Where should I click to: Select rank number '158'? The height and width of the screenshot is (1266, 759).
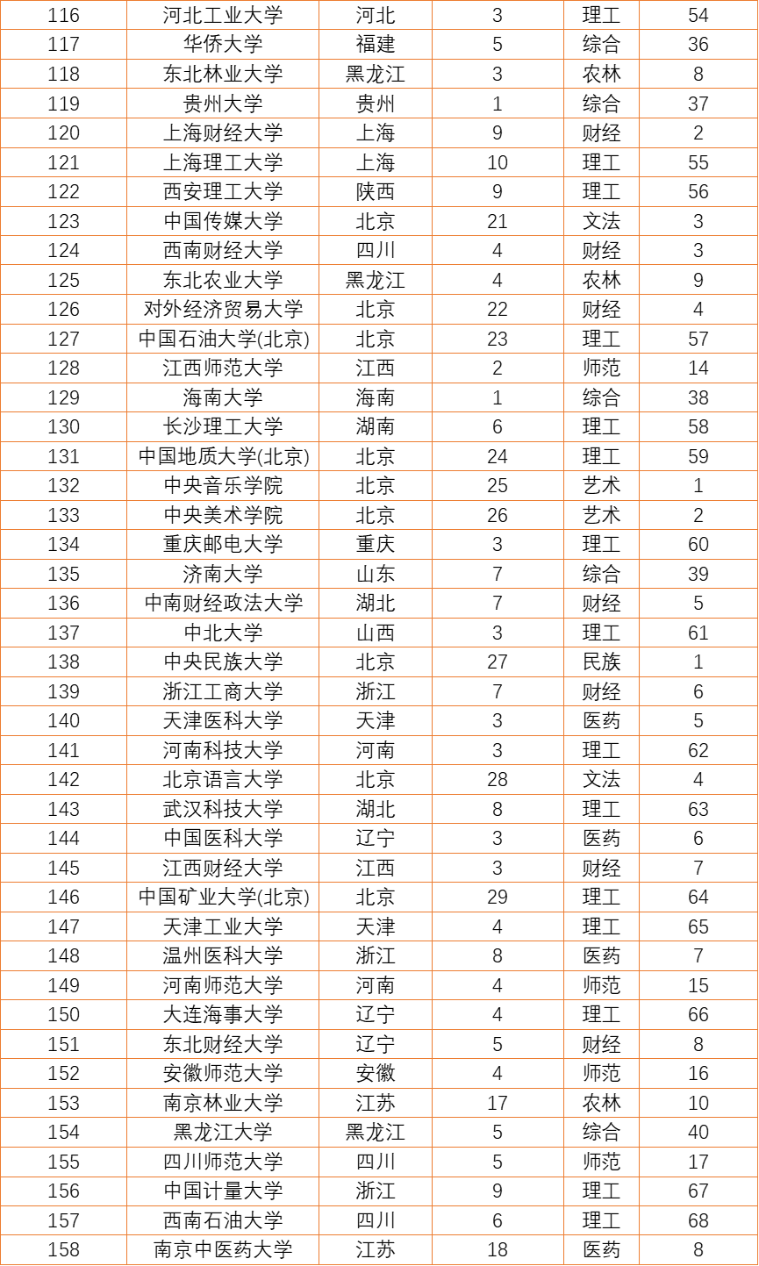pos(63,1249)
